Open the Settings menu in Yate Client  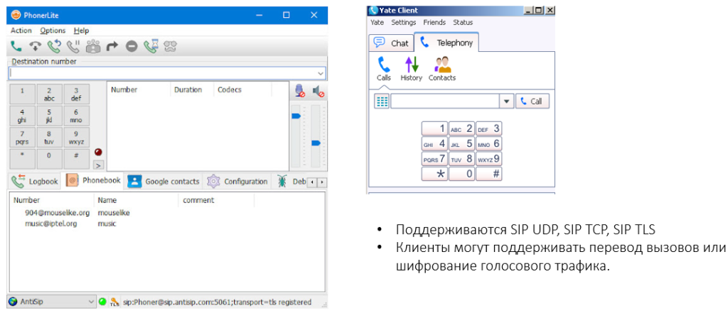[404, 22]
